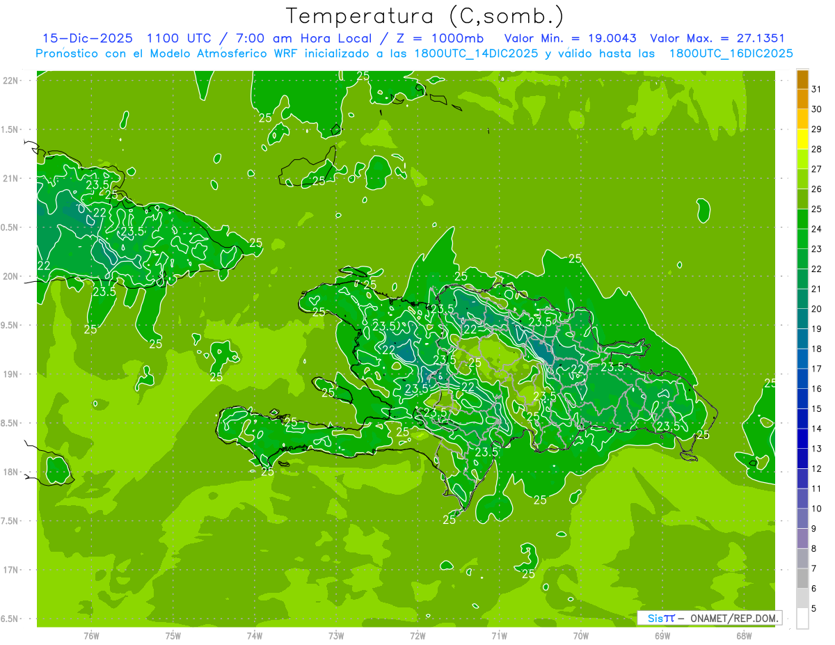Click the white colorbar segment below the 5 label
This screenshot has width=835, height=645.
click(x=802, y=619)
